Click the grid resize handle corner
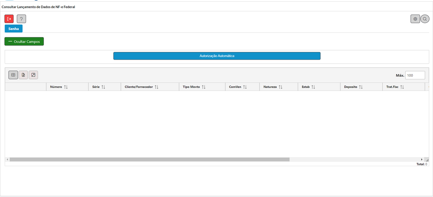433x197 pixels. tap(427, 160)
